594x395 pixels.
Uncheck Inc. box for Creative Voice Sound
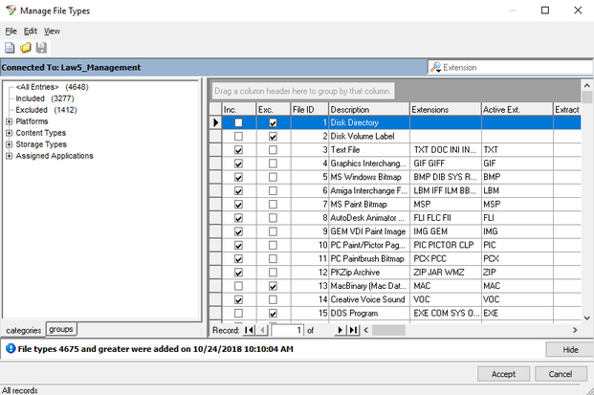(238, 300)
